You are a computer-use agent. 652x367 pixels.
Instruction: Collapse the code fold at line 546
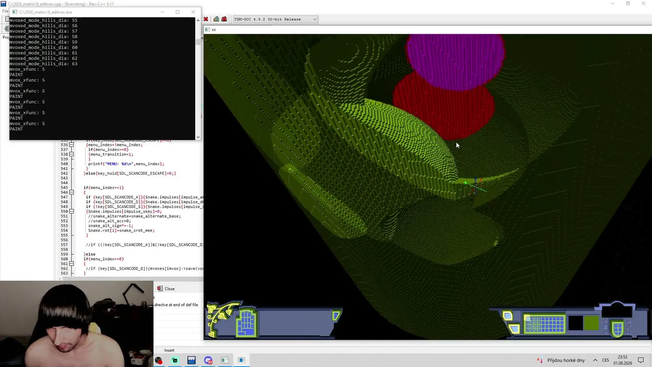(x=71, y=193)
